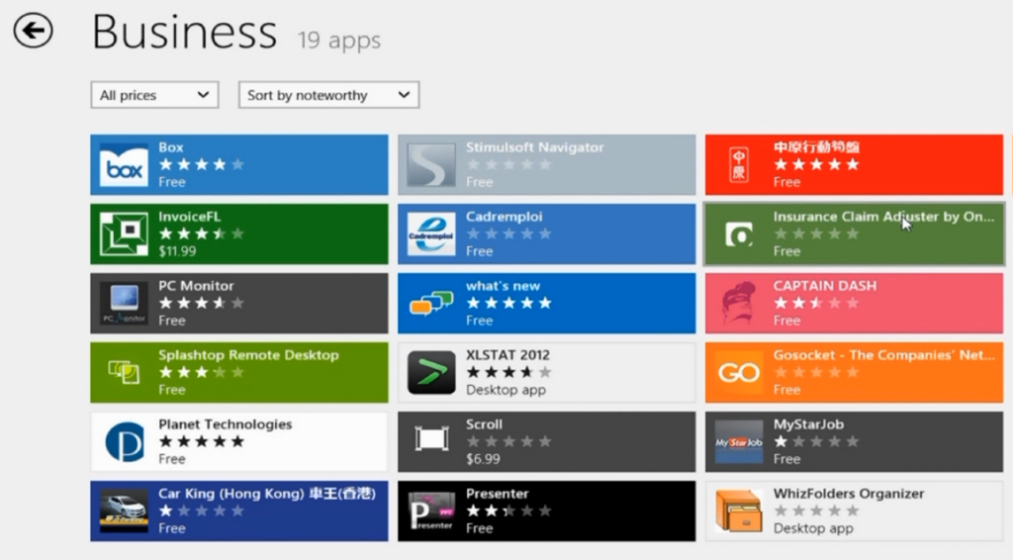Viewport: 1013px width, 560px height.
Task: Open the All prices dropdown
Action: click(154, 95)
